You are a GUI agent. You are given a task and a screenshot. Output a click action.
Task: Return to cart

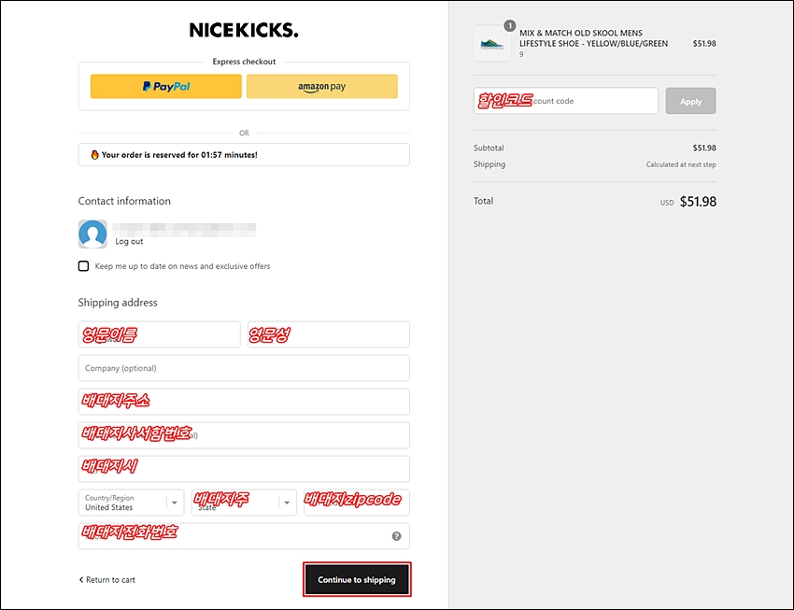(106, 579)
